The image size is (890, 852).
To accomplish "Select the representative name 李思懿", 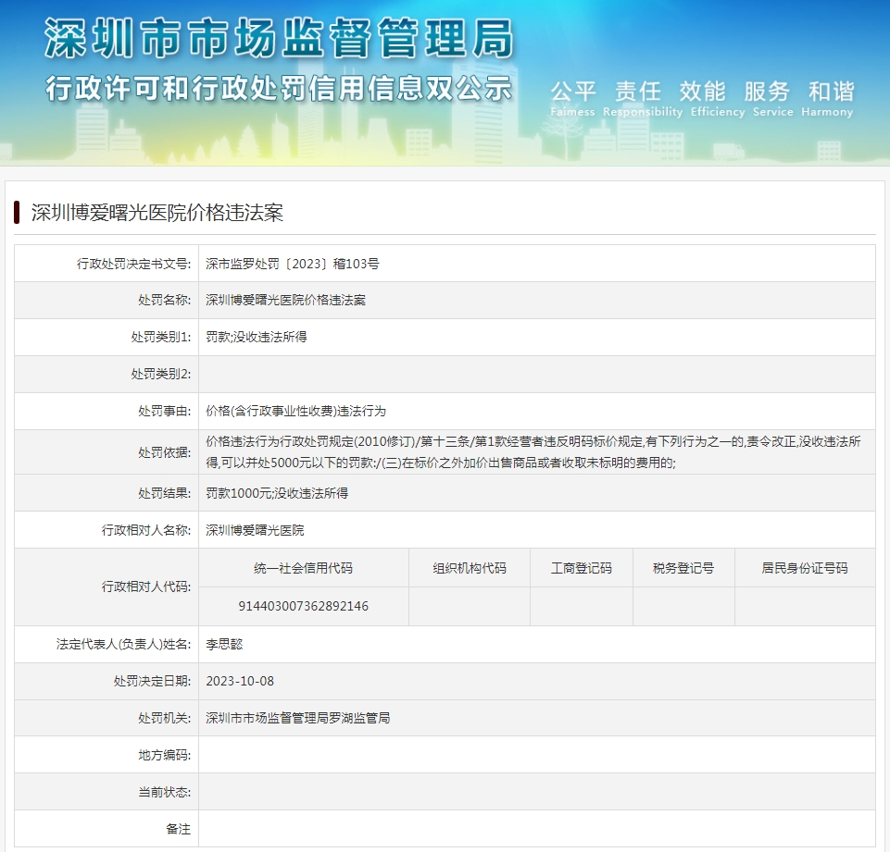I will click(x=224, y=644).
